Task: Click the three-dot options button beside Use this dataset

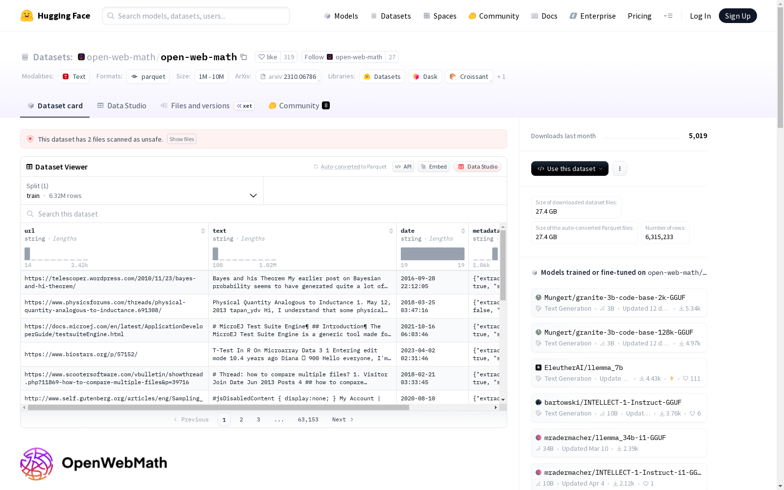Action: 620,169
